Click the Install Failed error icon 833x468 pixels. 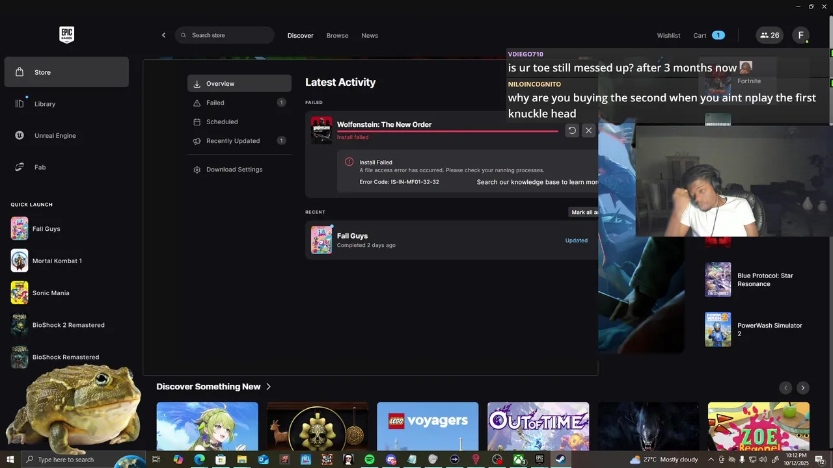tap(349, 162)
